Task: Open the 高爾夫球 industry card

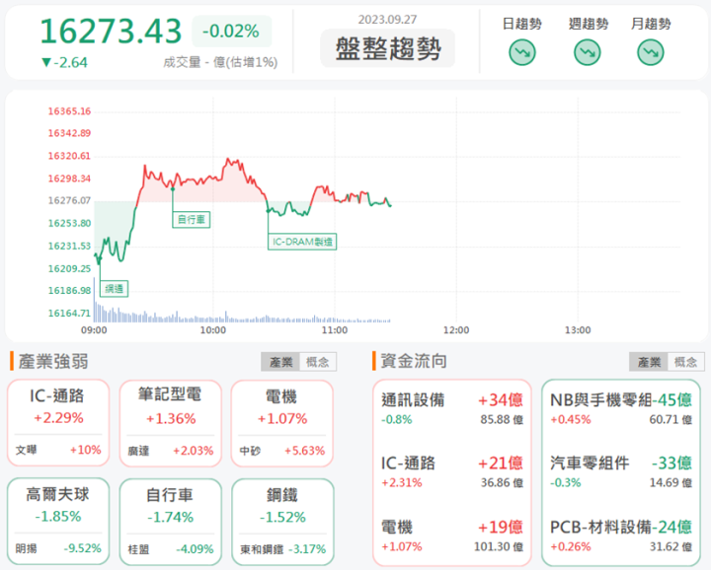Action: 57,521
